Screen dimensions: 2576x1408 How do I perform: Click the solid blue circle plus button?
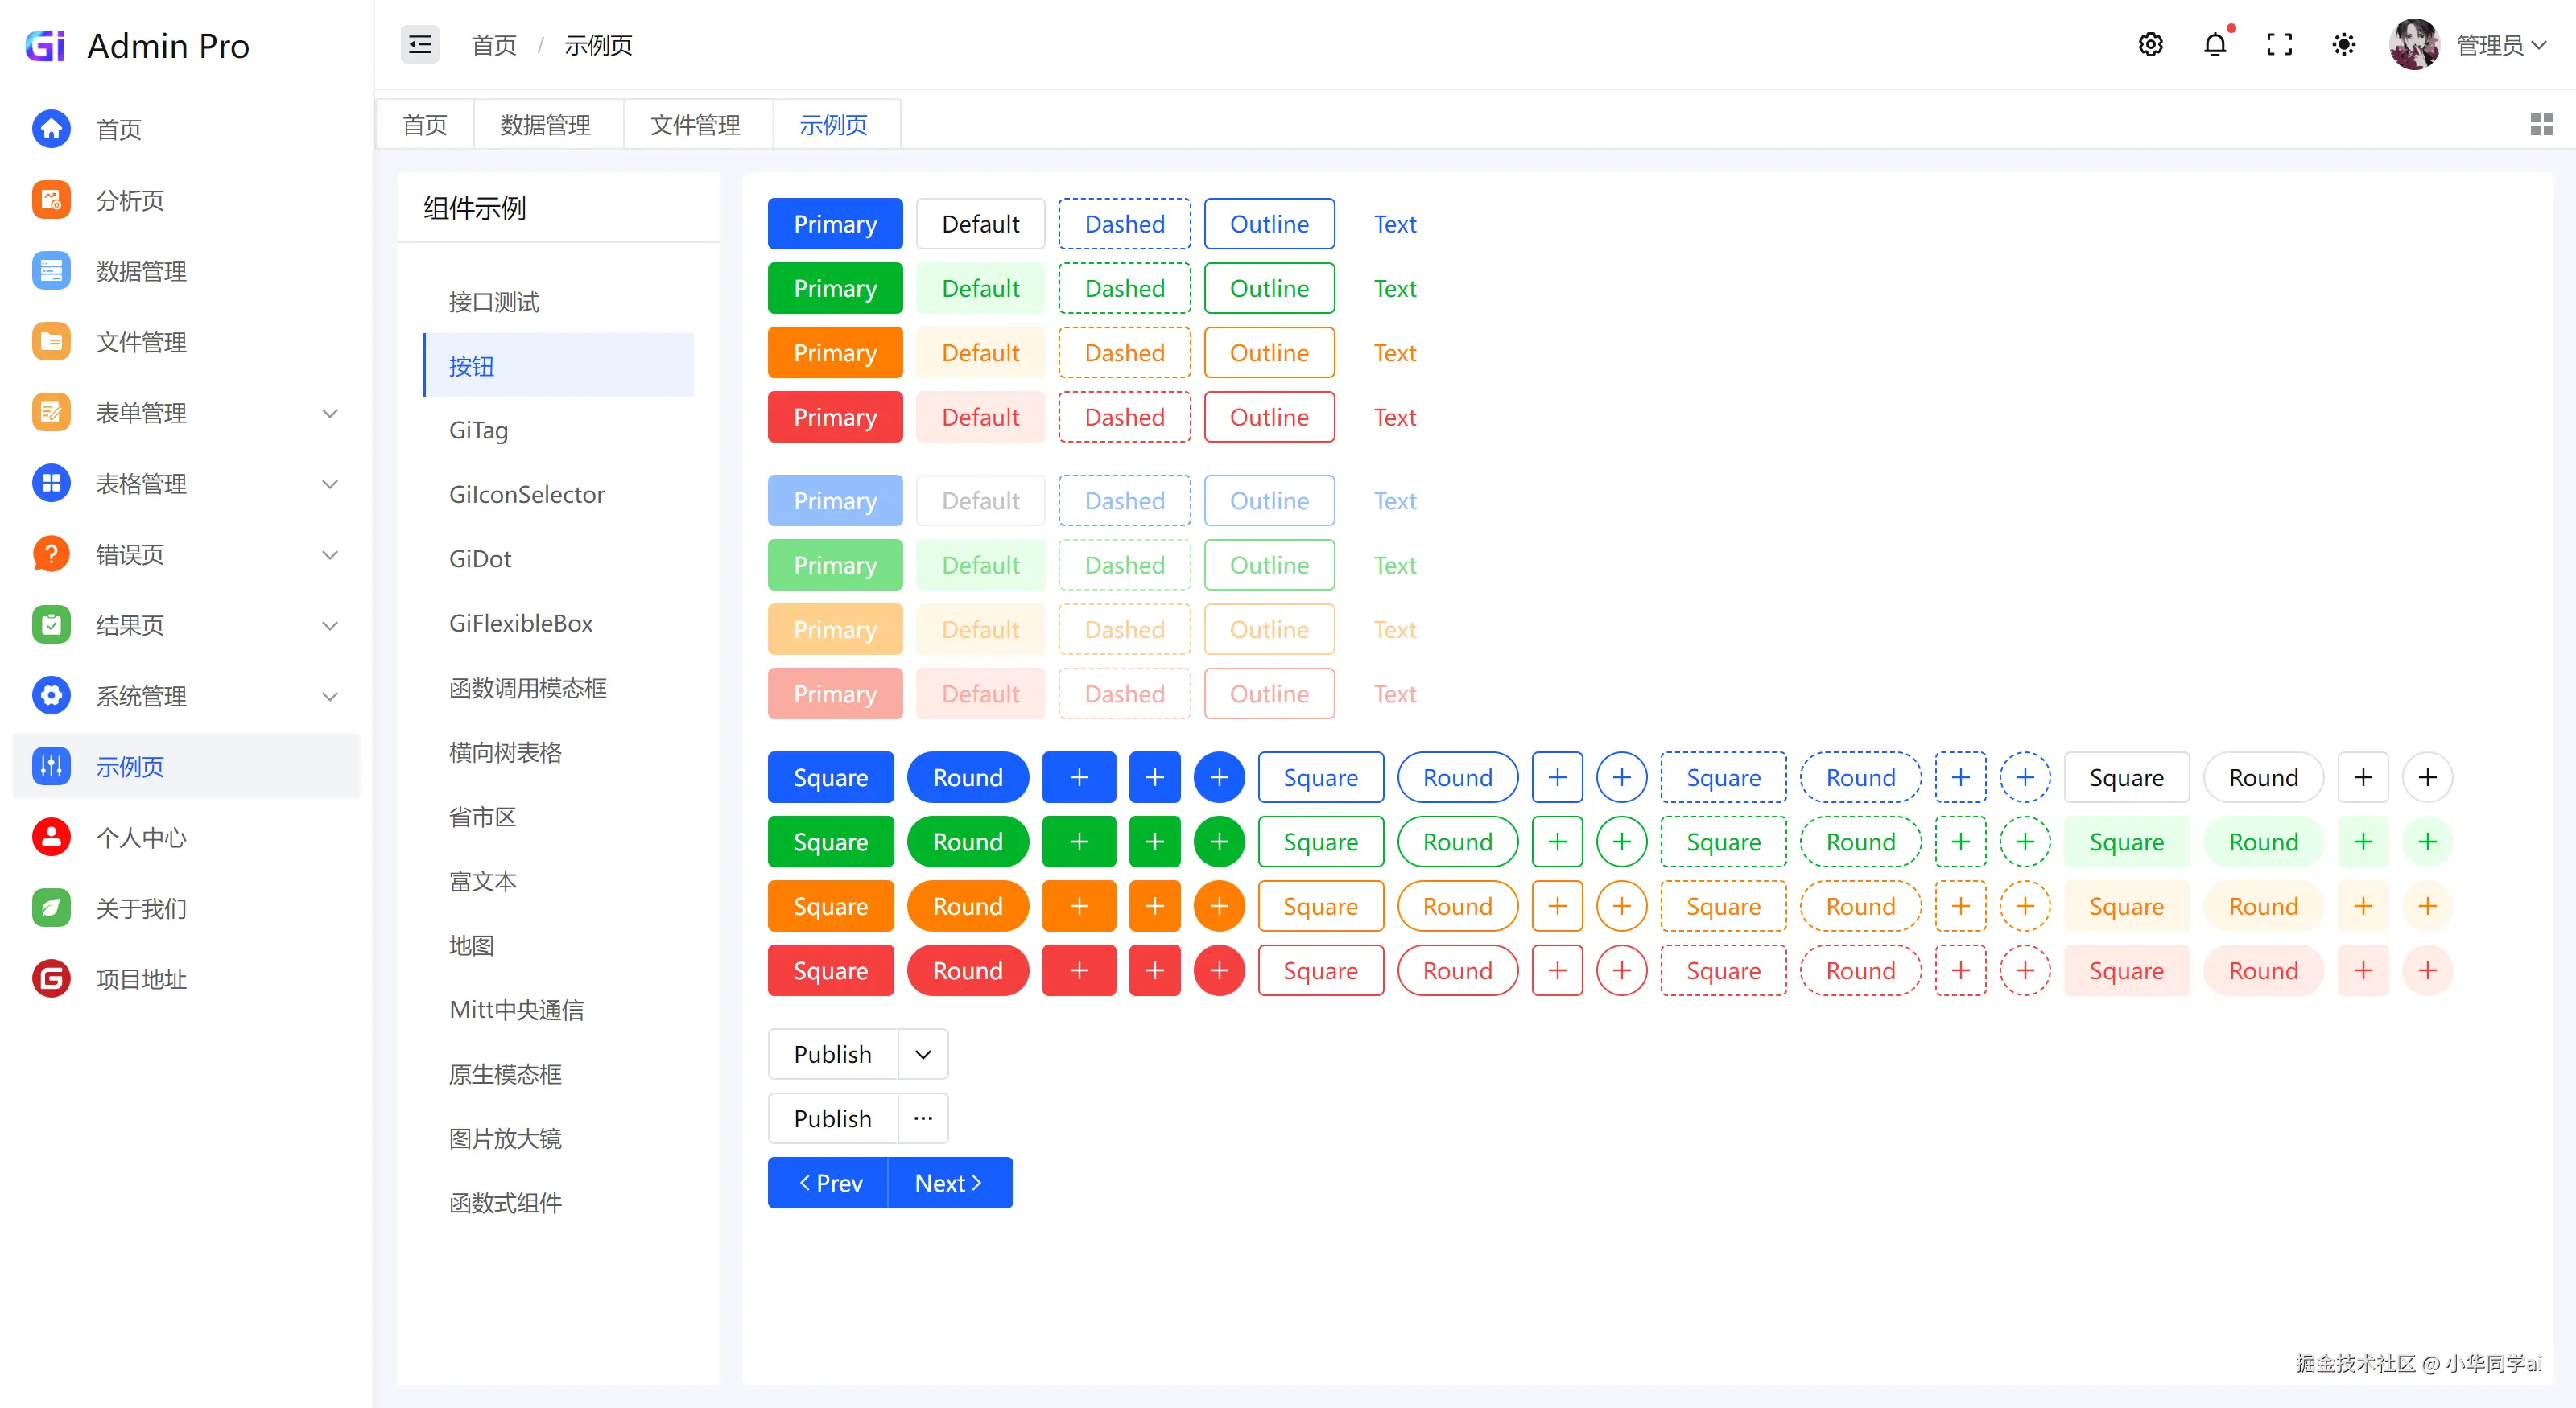click(1219, 777)
